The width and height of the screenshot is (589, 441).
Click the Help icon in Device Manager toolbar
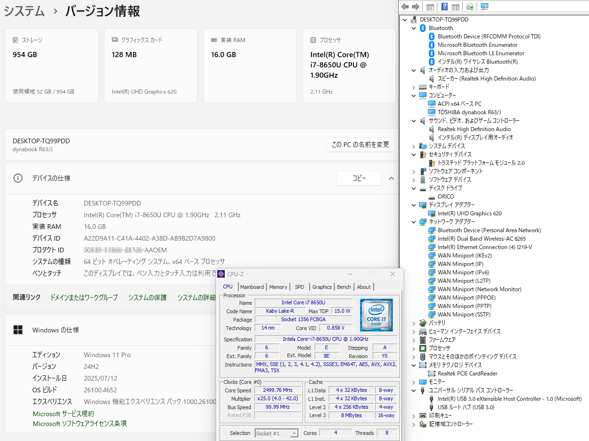click(444, 7)
